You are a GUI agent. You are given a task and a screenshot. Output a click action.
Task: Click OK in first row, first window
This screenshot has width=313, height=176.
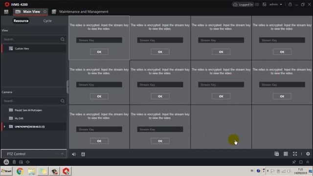(x=99, y=52)
